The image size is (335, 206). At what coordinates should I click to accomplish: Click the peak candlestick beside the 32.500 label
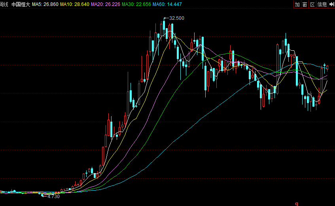[x=164, y=26]
